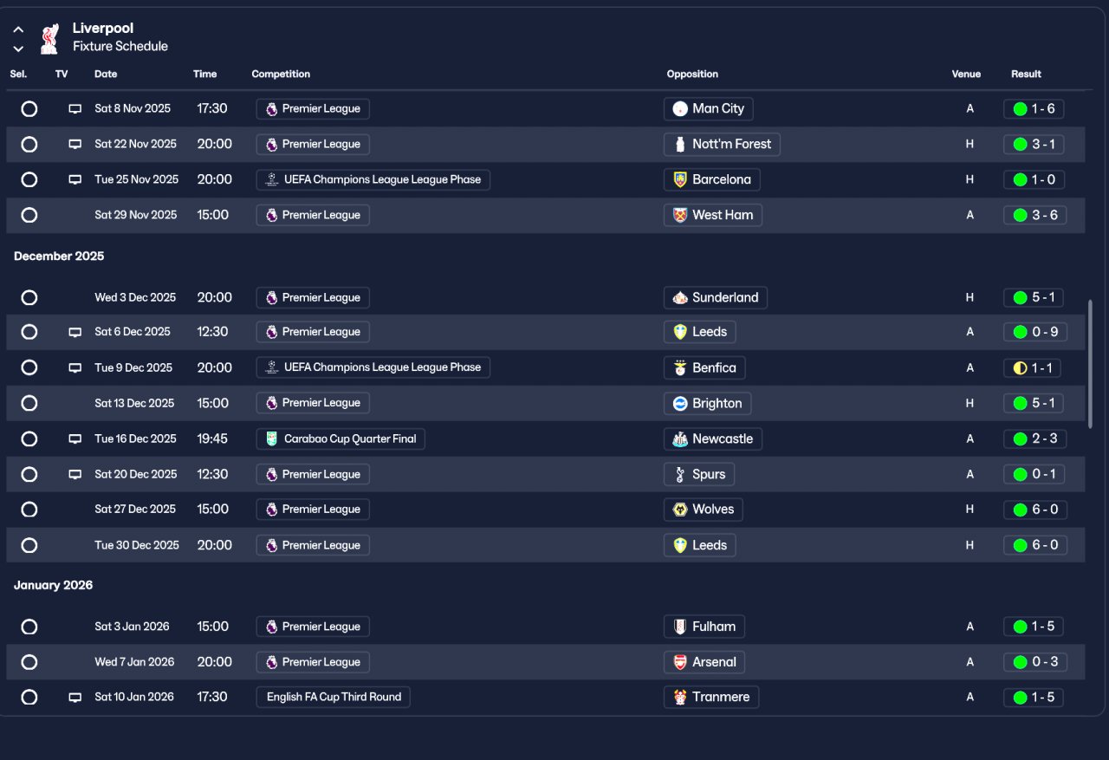The width and height of the screenshot is (1109, 760).
Task: Select the Benfica fixture radio button
Action: click(29, 367)
